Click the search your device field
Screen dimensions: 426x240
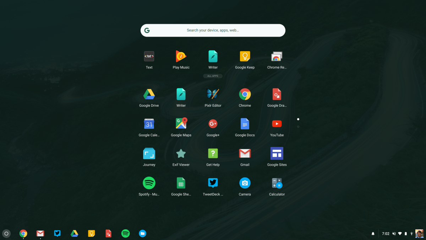pos(213,30)
